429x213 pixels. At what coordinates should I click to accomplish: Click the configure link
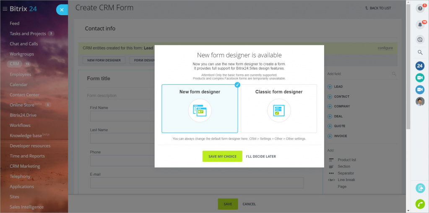click(385, 48)
